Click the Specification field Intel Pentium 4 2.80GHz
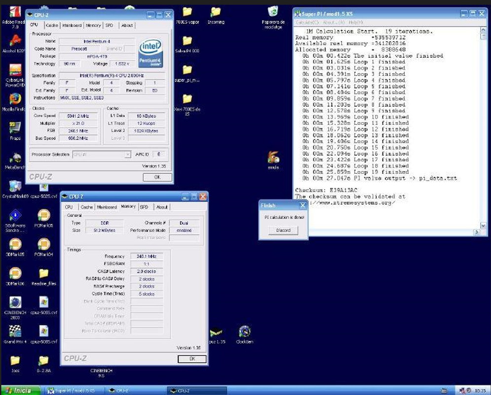This screenshot has width=491, height=395. [x=112, y=76]
